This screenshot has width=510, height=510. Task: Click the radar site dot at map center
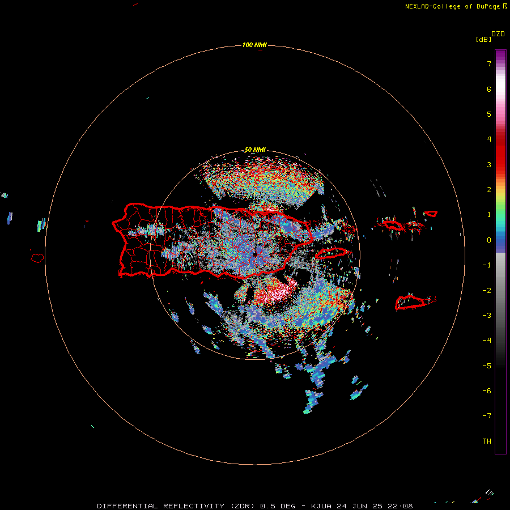(255, 254)
